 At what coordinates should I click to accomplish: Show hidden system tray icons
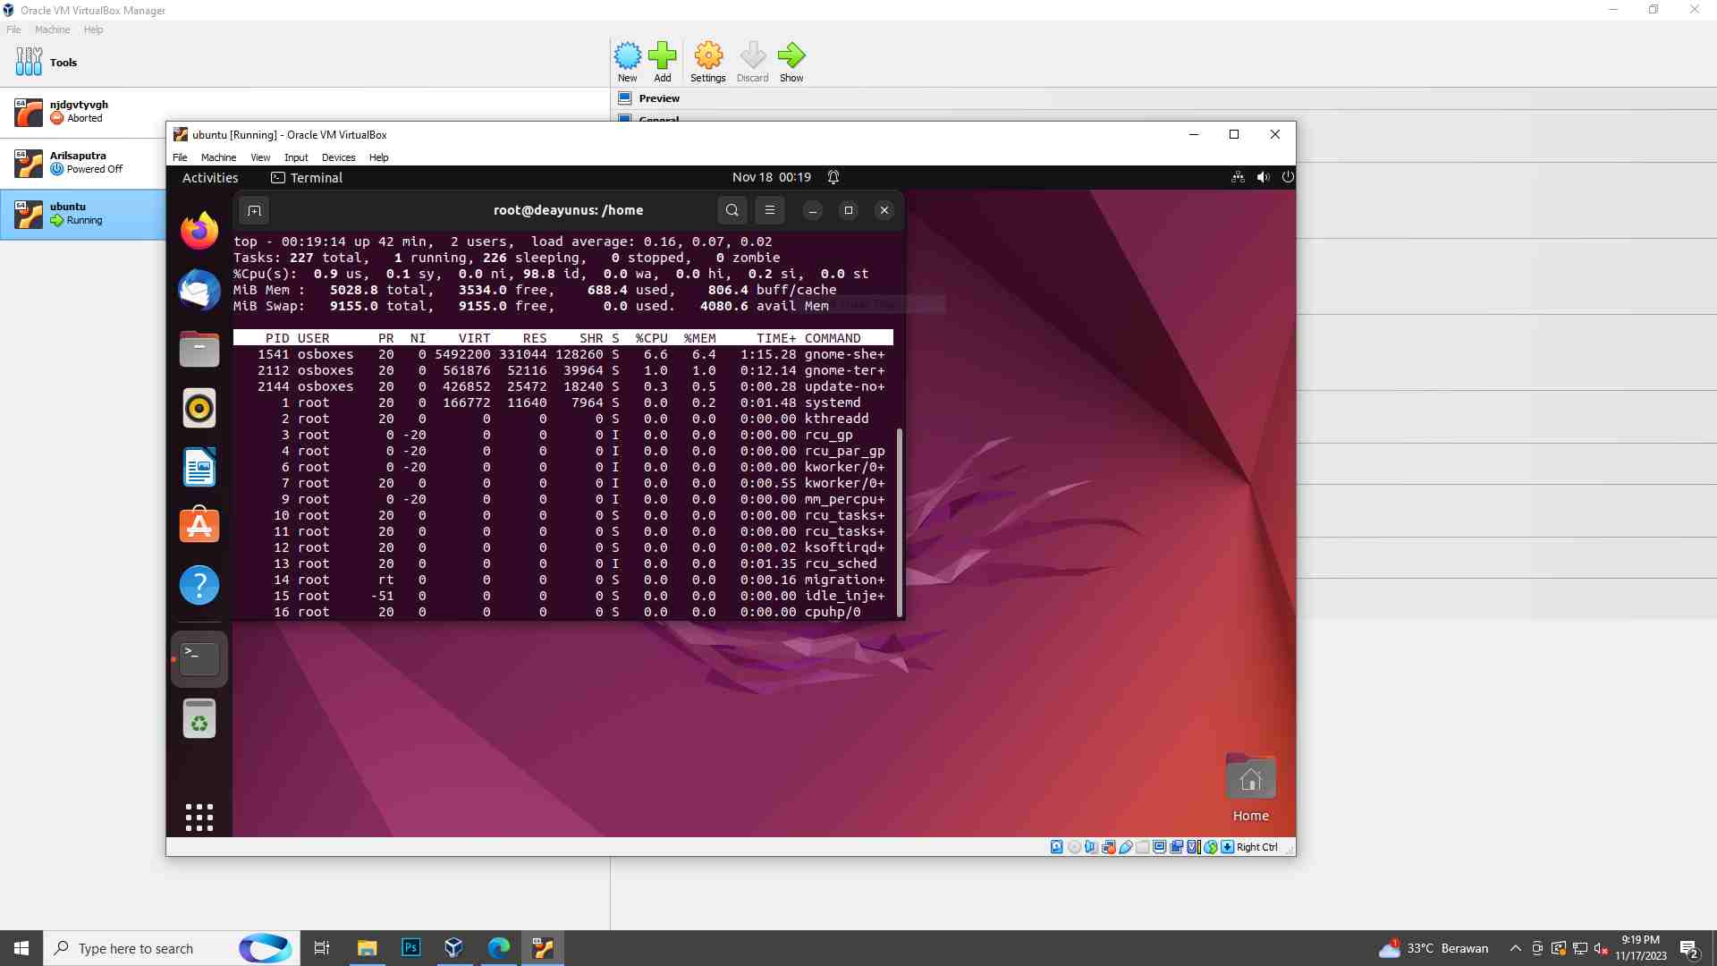[1515, 948]
